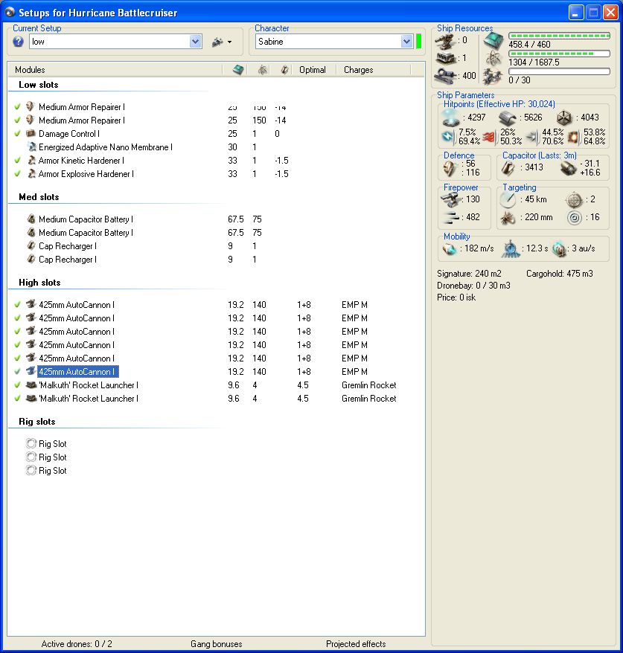Viewport: 623px width, 653px height.
Task: Click the Armor Kinetic Hardener I icon
Action: click(31, 161)
